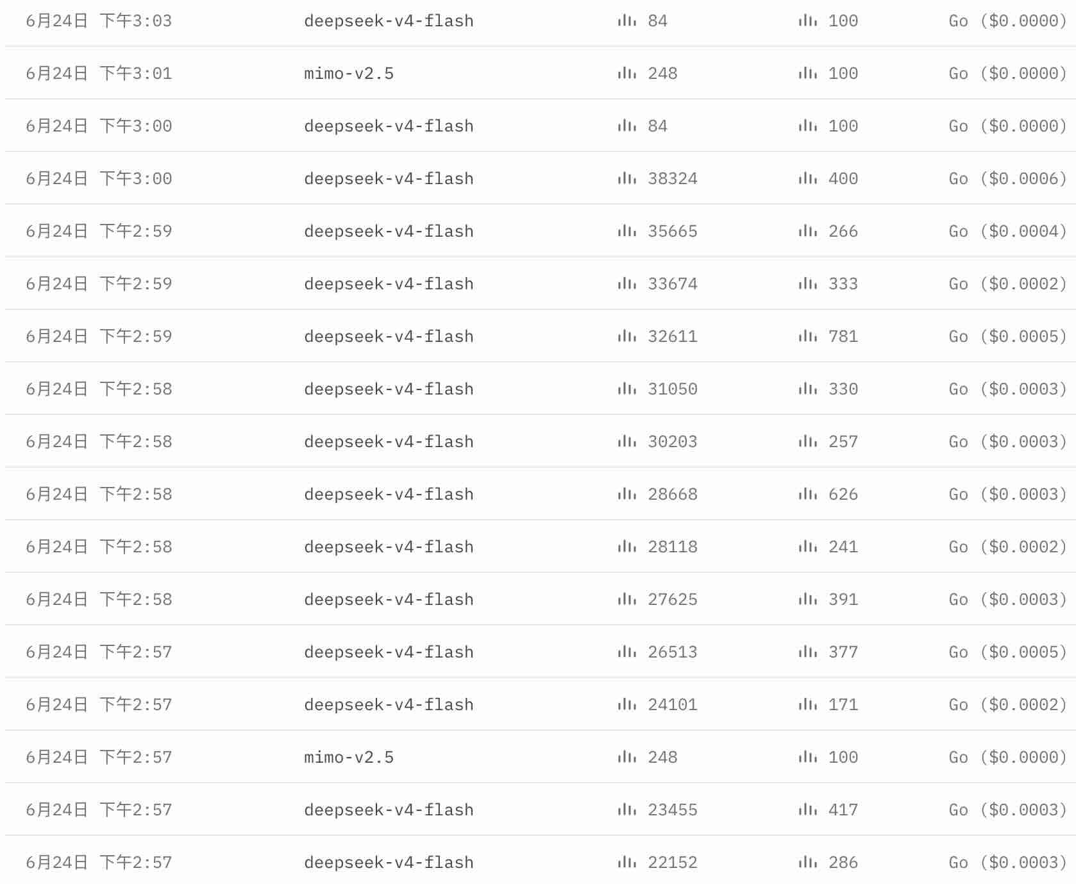Click the output token count 391
Screen dimensions: 1076x884
[843, 599]
